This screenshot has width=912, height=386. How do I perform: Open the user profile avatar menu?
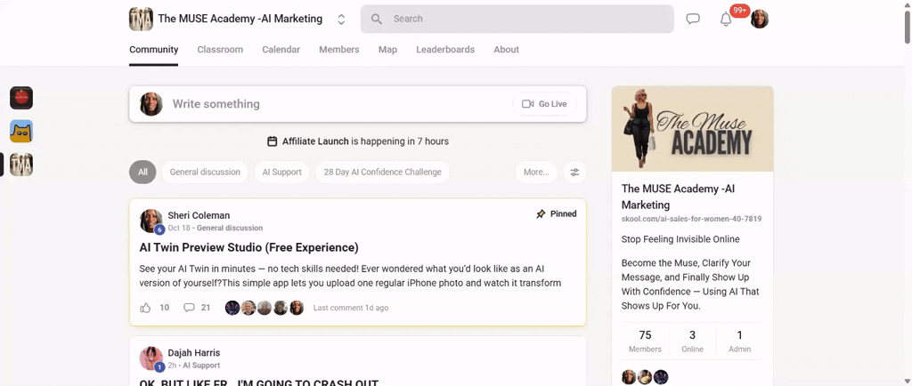(x=759, y=19)
